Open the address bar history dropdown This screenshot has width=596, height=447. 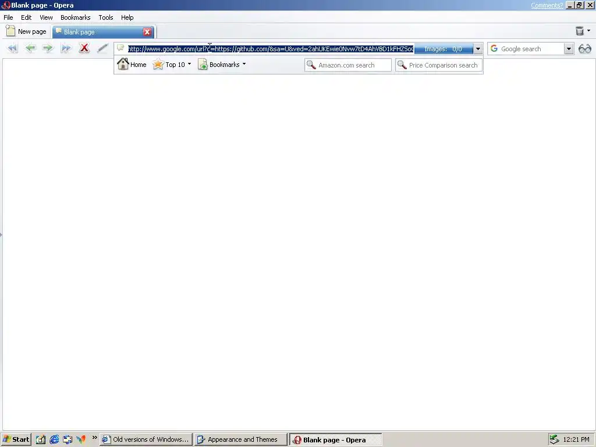[x=478, y=49]
